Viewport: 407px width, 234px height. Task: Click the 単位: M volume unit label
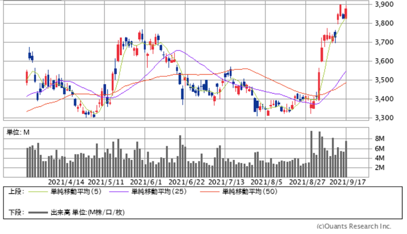point(18,133)
